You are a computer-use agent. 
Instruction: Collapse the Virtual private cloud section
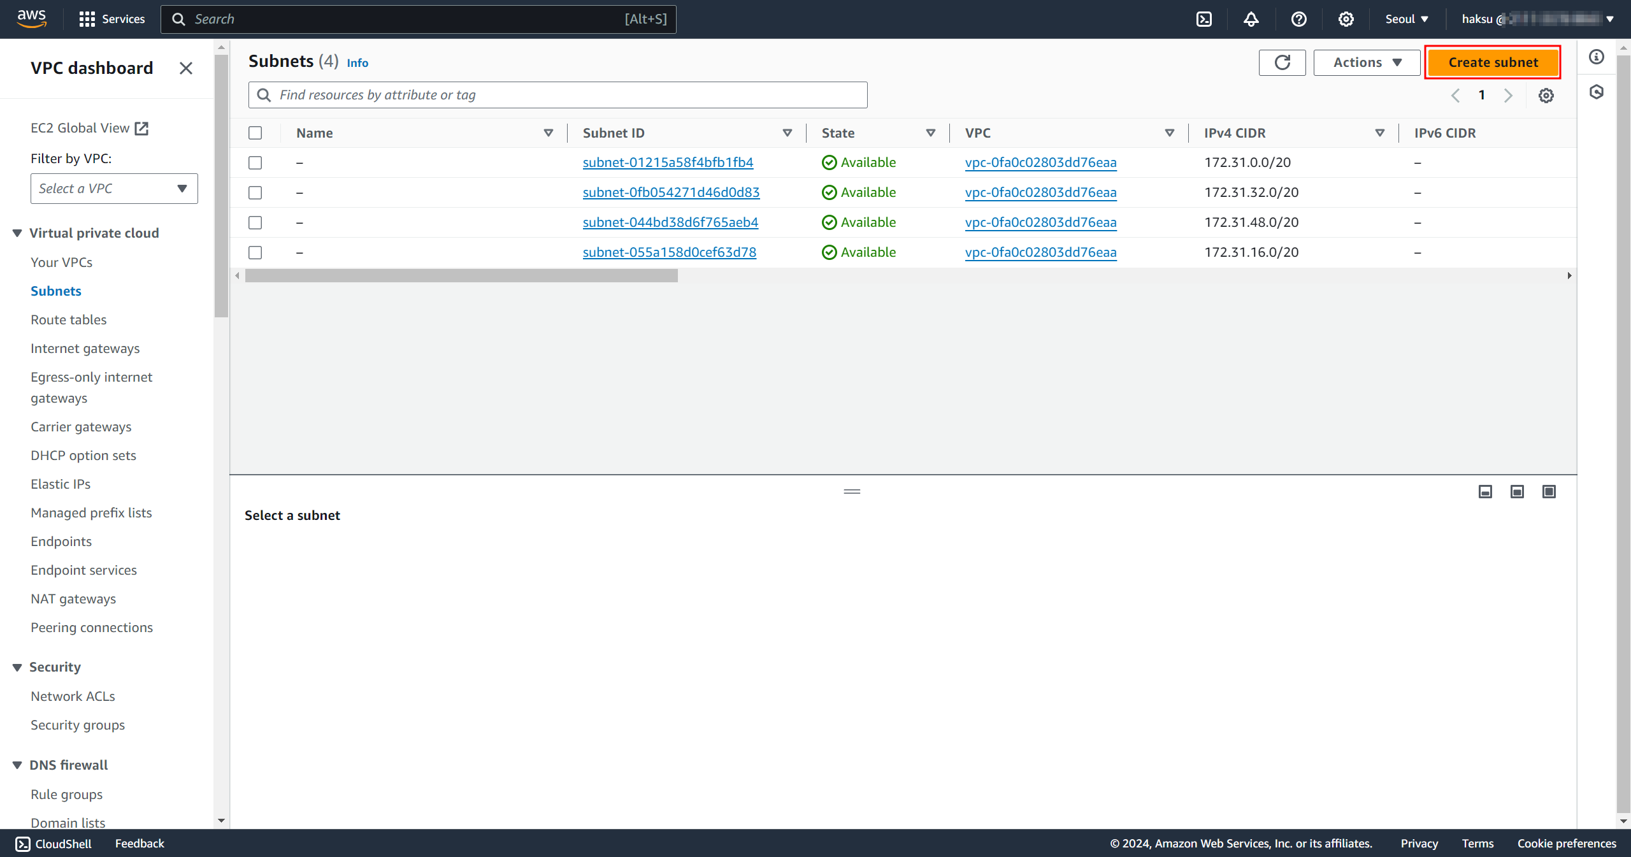18,233
